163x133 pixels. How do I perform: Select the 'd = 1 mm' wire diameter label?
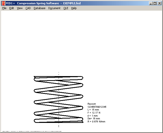pos(93,116)
